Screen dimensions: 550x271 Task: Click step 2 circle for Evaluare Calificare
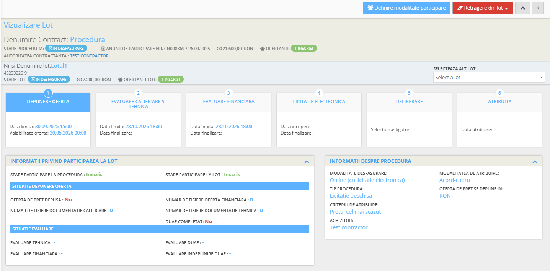coord(138,93)
